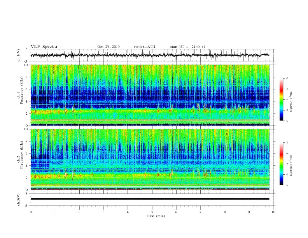Viewport: 308px width, 238px height.
Task: Click the ch.2 frequency tick label '4'
Action: point(27,166)
